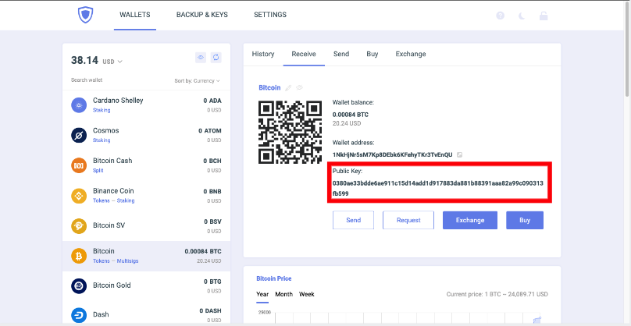The width and height of the screenshot is (631, 326).
Task: Click the wallet address text
Action: 392,154
